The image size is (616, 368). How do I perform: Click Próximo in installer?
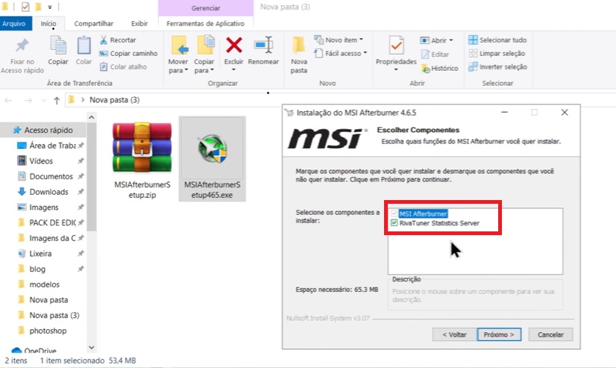pyautogui.click(x=499, y=334)
